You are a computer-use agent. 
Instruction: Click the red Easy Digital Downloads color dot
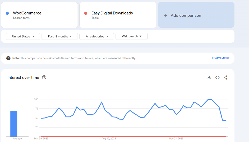coord(86,13)
